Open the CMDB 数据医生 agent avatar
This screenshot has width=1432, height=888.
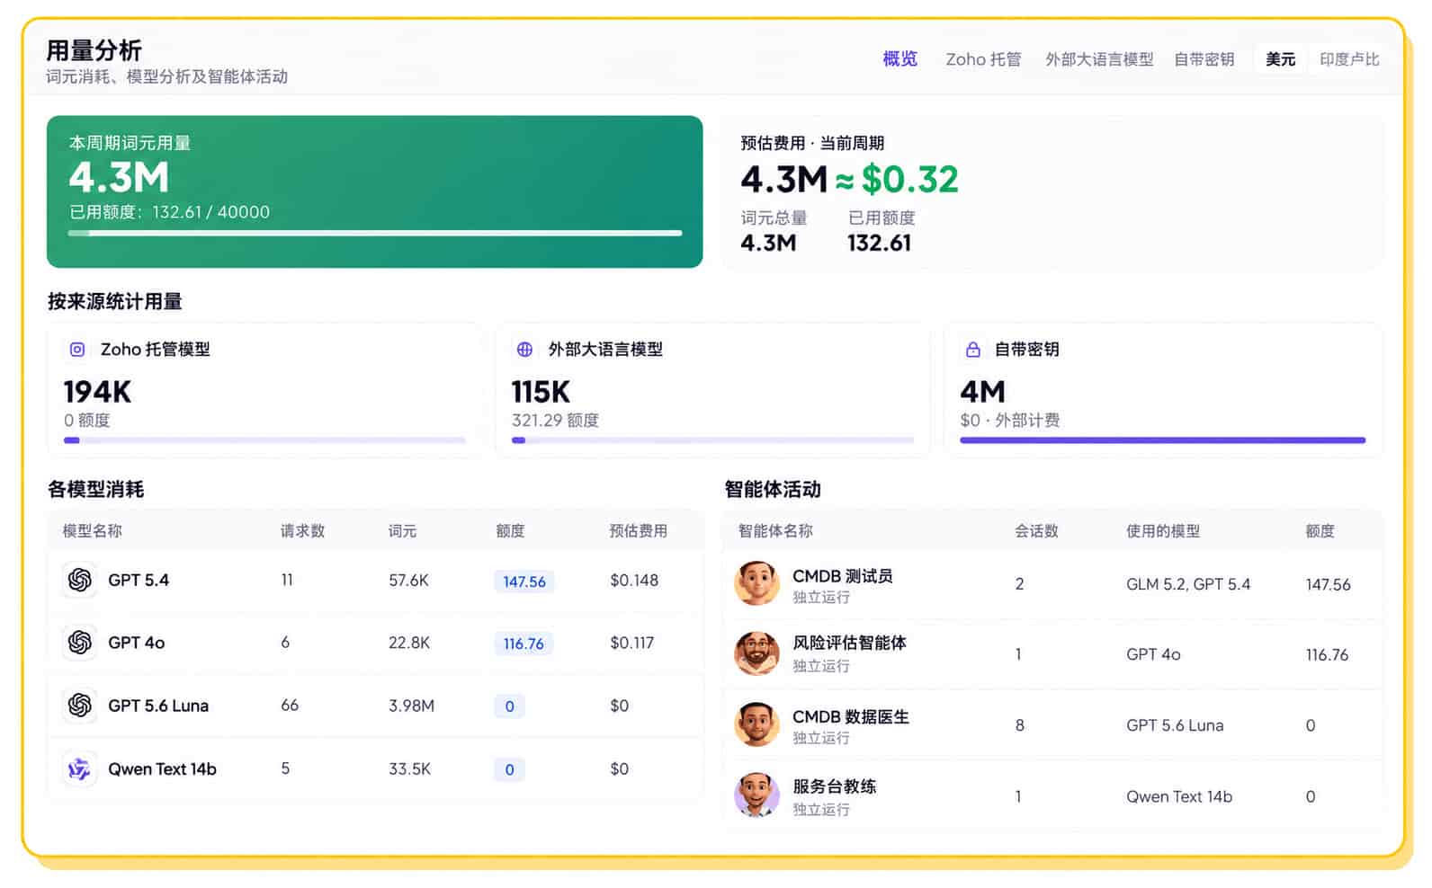click(756, 724)
